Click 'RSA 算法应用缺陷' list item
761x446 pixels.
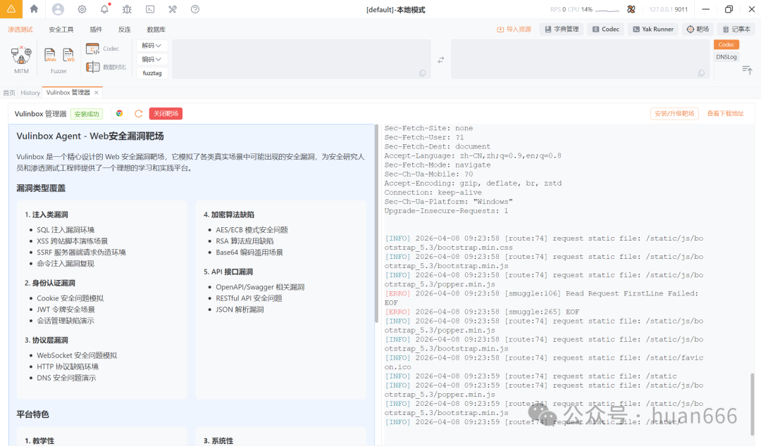pos(245,241)
